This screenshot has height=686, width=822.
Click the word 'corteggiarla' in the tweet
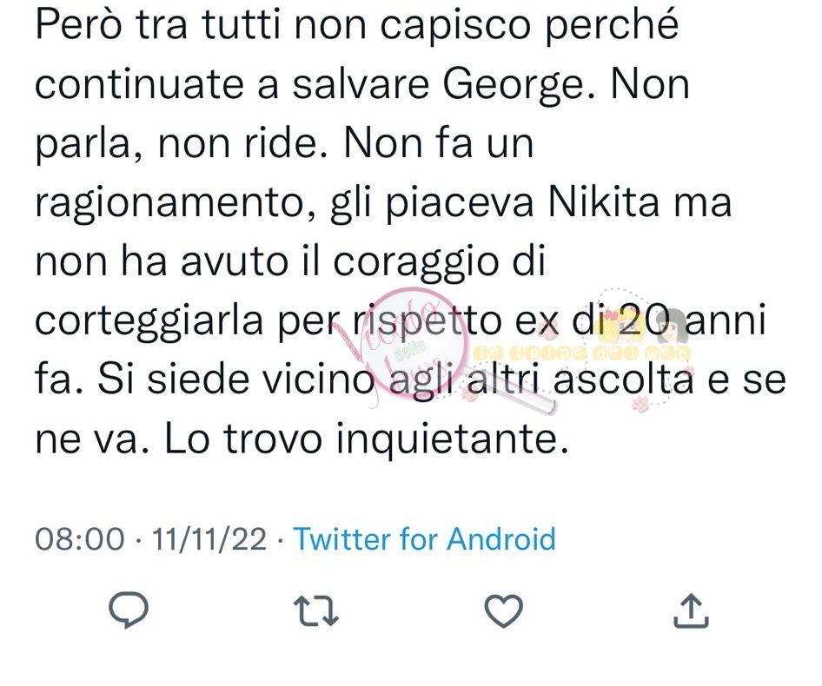(x=149, y=322)
